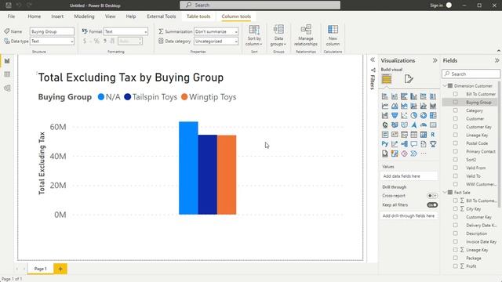Switch to Model view in left sidebar
This screenshot has width=502, height=282.
click(7, 89)
